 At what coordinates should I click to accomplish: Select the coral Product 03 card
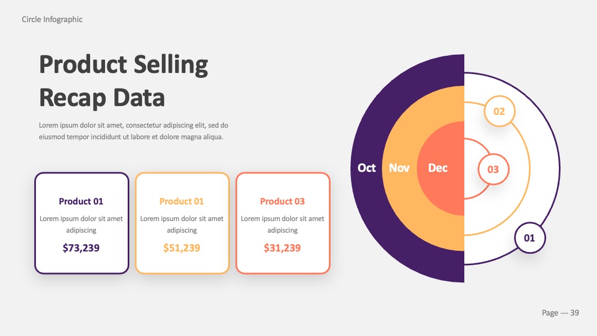(x=283, y=223)
